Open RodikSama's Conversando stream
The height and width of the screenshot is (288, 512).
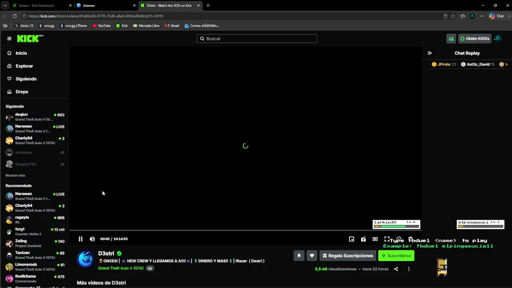point(35,278)
